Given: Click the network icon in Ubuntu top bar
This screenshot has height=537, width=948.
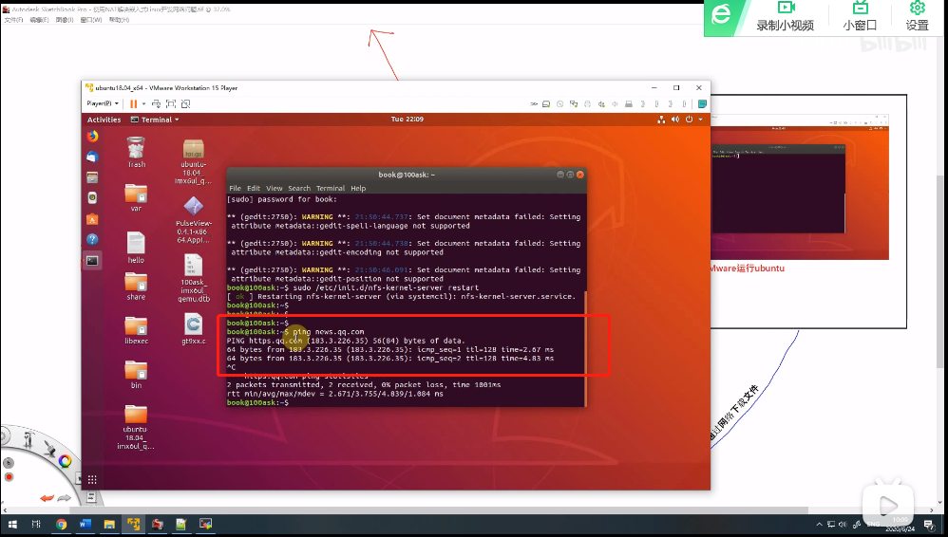Looking at the screenshot, I should coord(661,120).
